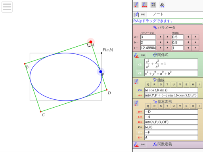Select the segment drawing pen tool
The height and width of the screenshot is (152, 203).
[x=144, y=5]
